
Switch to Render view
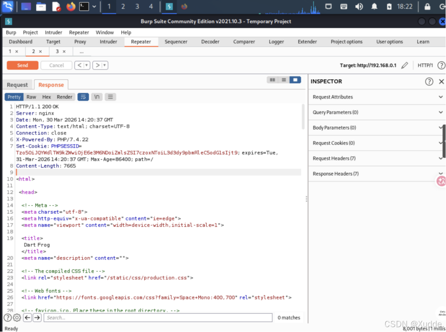(x=64, y=97)
